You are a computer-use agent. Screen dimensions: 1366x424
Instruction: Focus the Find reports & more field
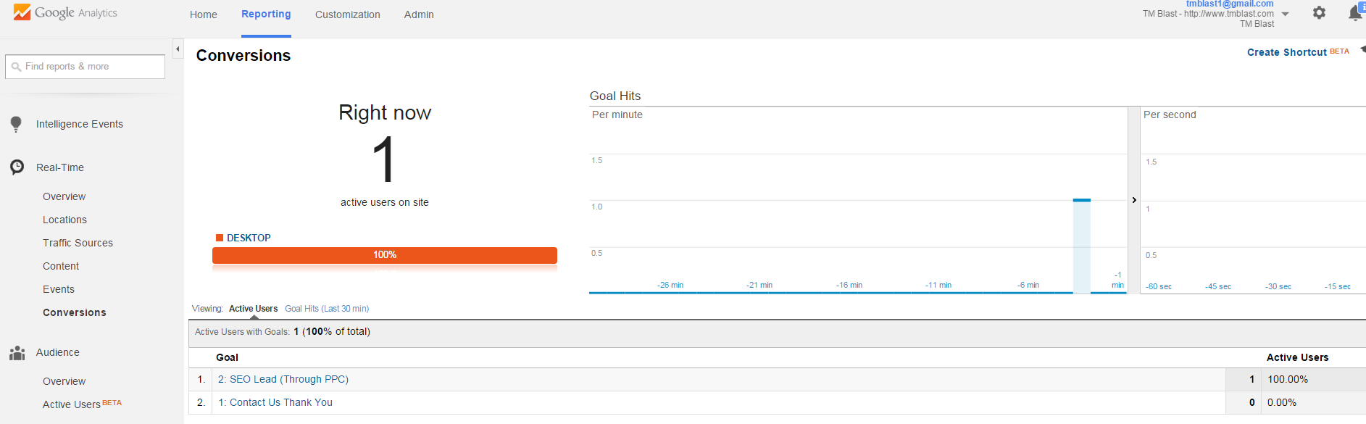(86, 67)
